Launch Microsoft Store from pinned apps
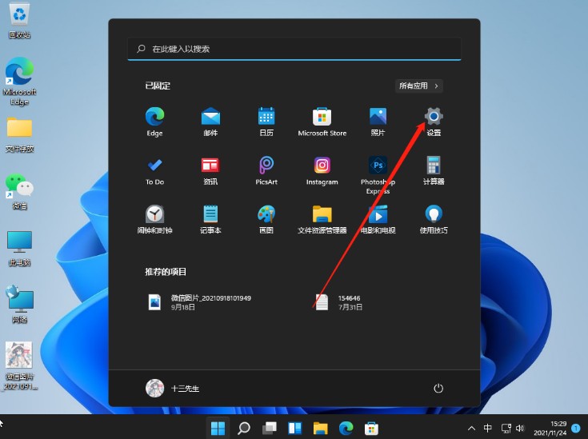Screen dimensions: 588x439 [322, 122]
